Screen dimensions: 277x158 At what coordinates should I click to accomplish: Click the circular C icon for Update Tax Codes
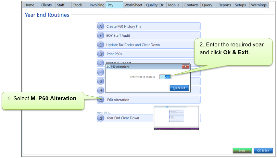click(x=101, y=45)
